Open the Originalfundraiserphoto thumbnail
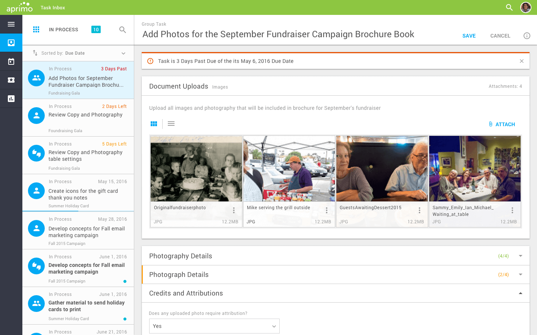537x335 pixels. (196, 169)
